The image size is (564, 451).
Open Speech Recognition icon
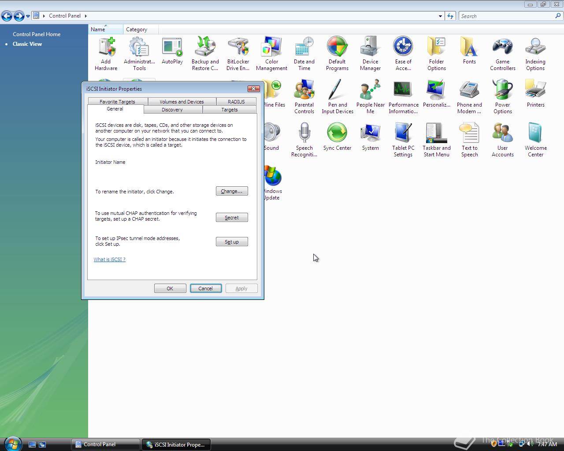tap(304, 140)
